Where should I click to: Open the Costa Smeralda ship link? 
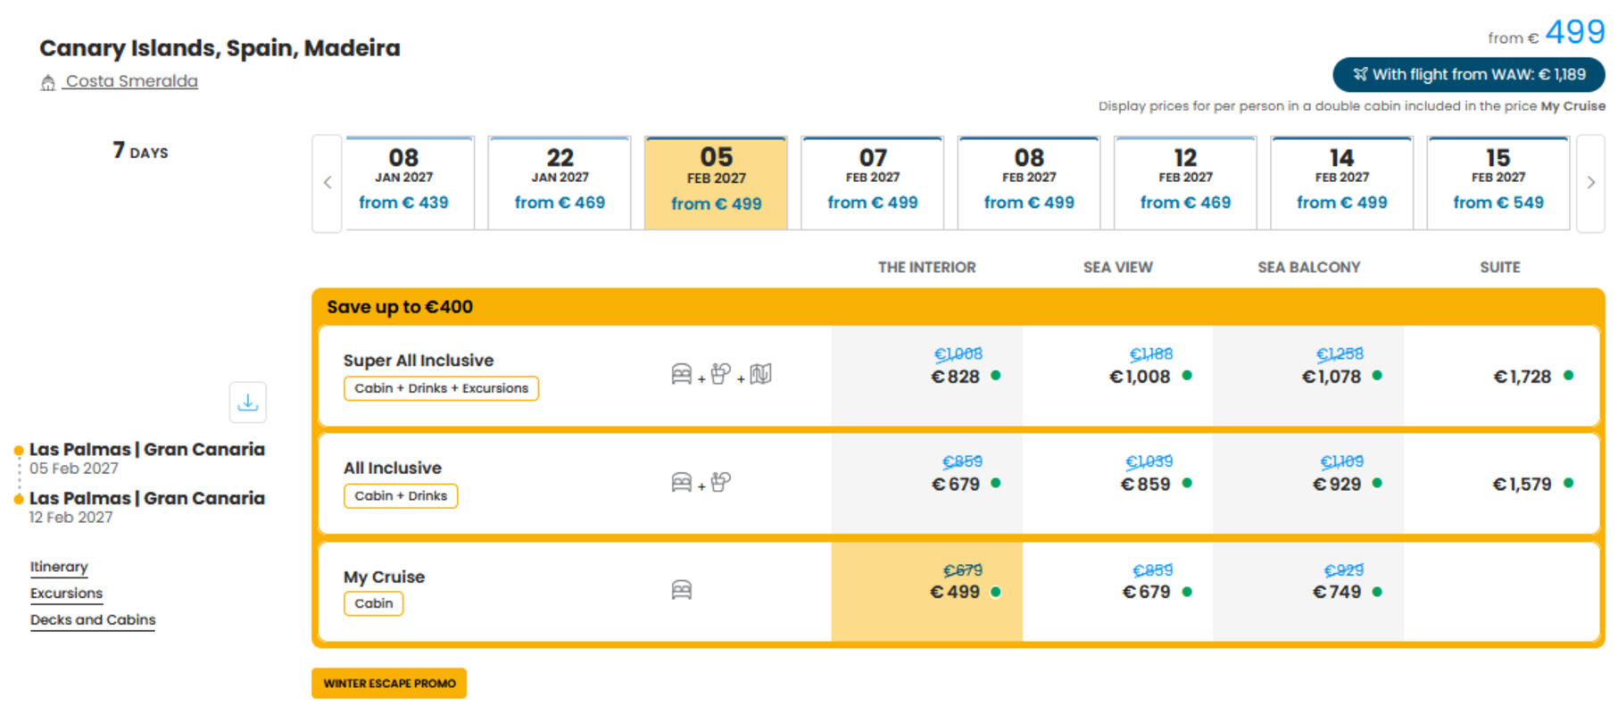click(x=131, y=81)
